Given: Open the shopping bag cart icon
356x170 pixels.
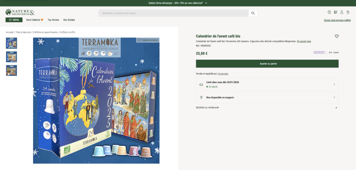Looking at the screenshot, I should click(348, 12).
